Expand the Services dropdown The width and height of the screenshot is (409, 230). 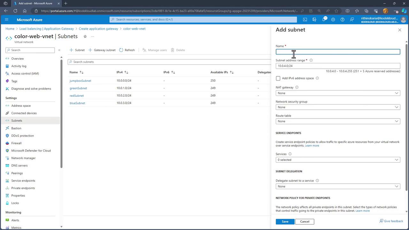[338, 160]
